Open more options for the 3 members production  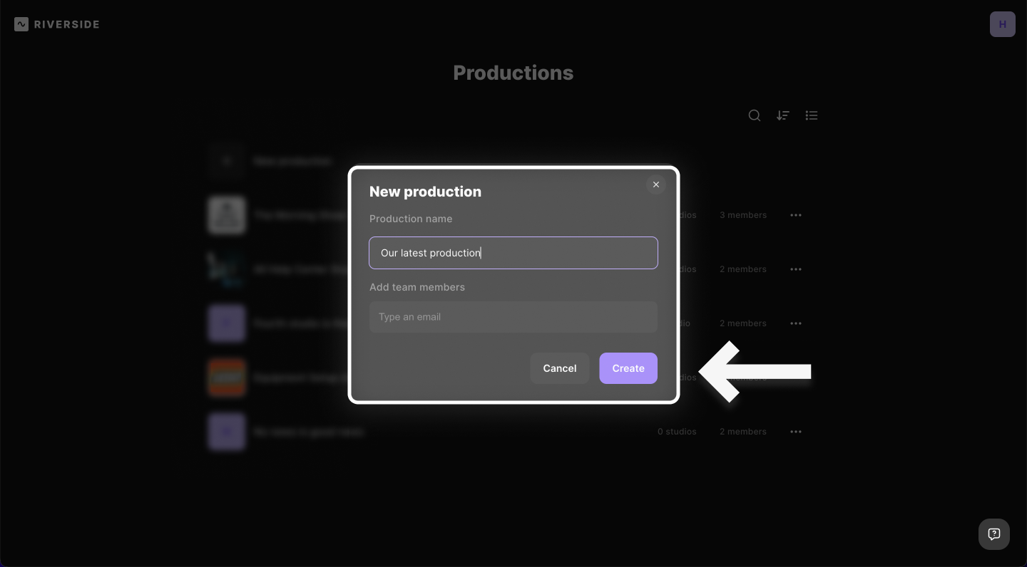pos(796,215)
